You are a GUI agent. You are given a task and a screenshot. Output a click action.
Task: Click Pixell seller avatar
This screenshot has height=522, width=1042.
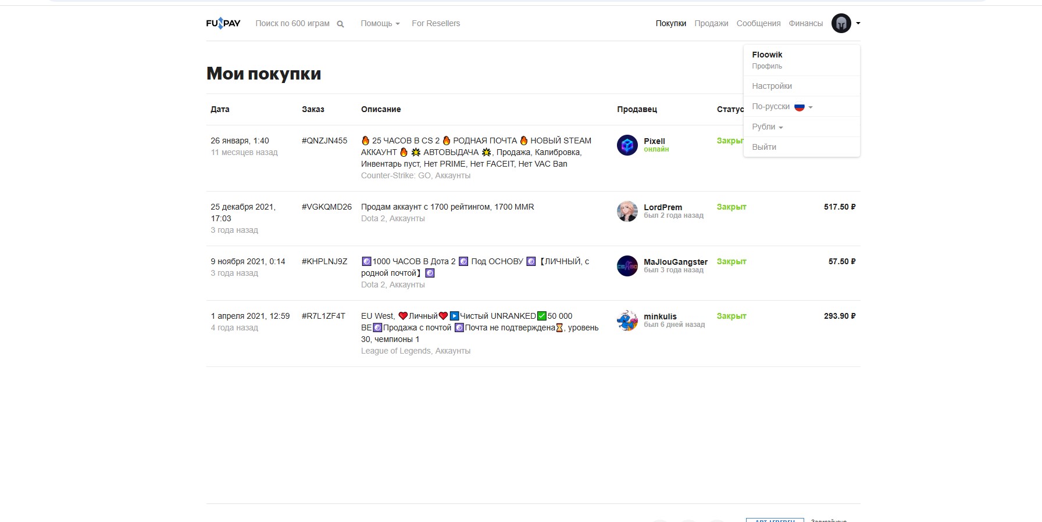coord(627,145)
